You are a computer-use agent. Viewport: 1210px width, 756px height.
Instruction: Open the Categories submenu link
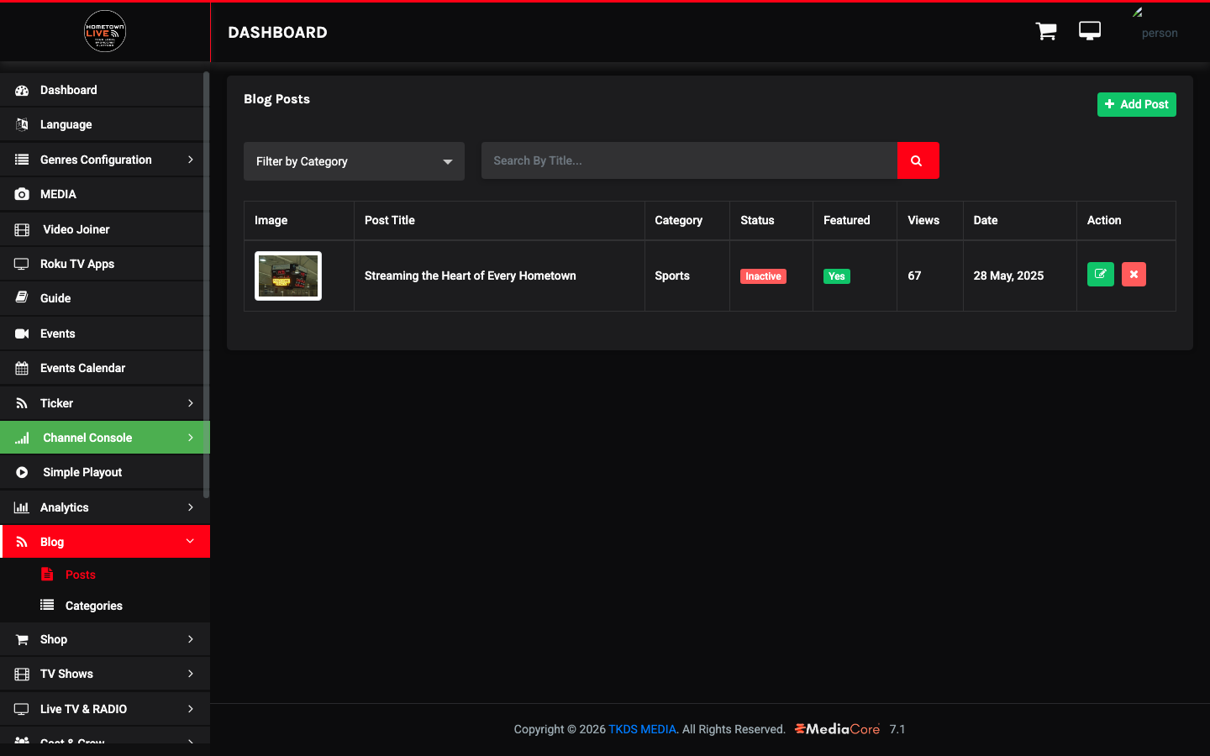click(x=94, y=606)
